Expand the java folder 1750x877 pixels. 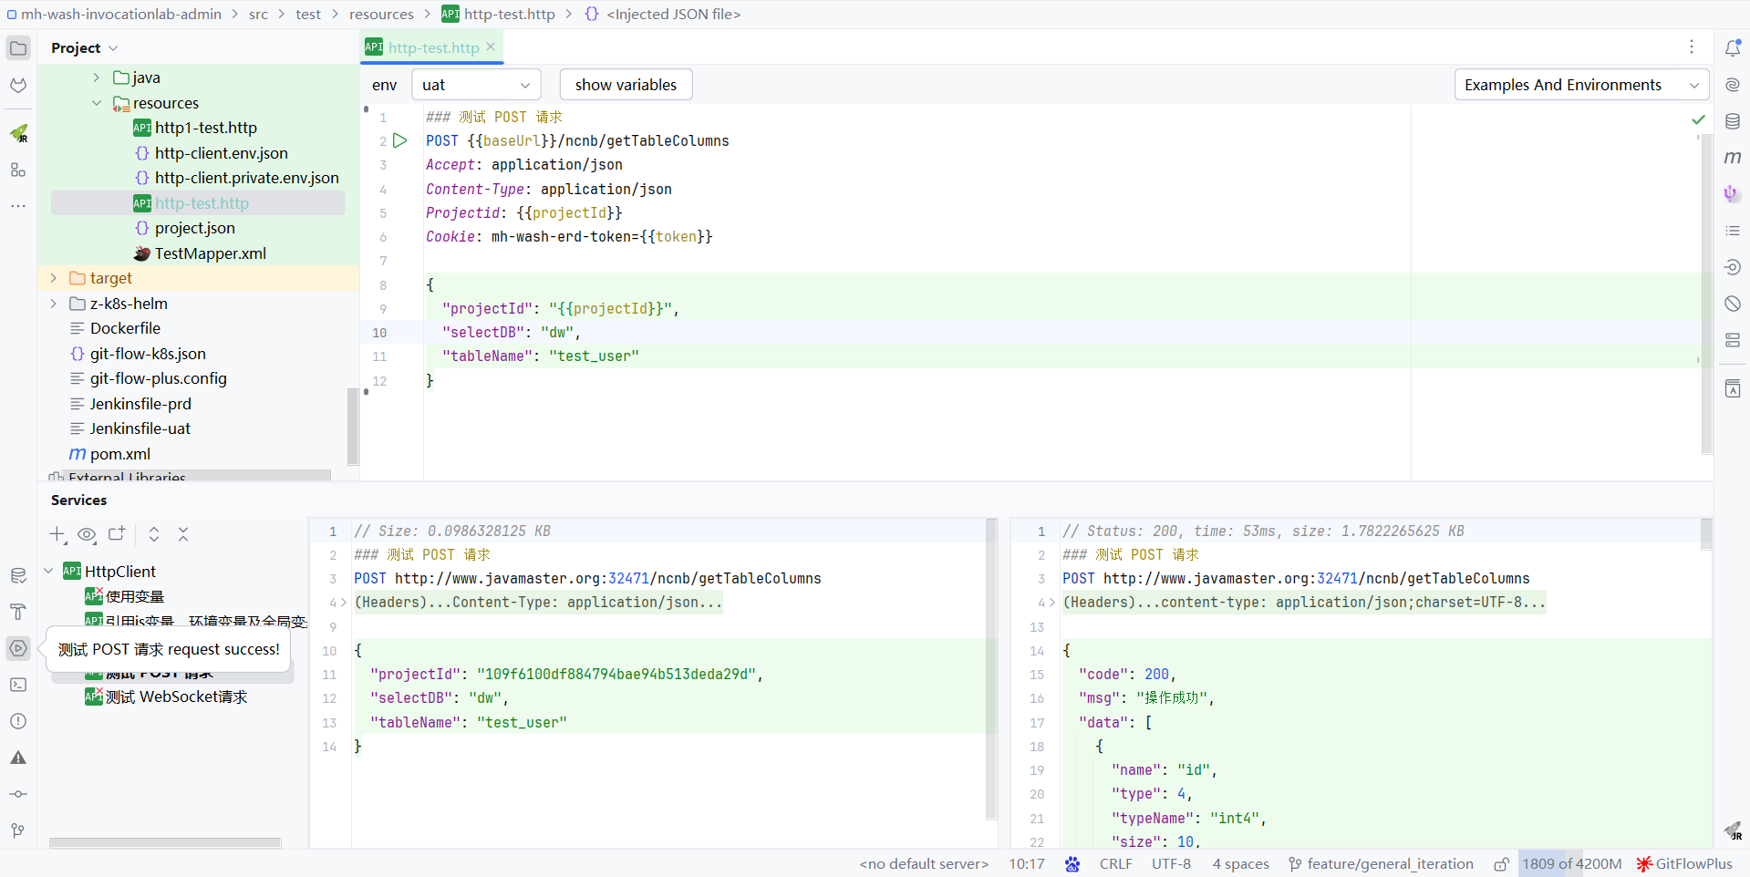coord(97,77)
